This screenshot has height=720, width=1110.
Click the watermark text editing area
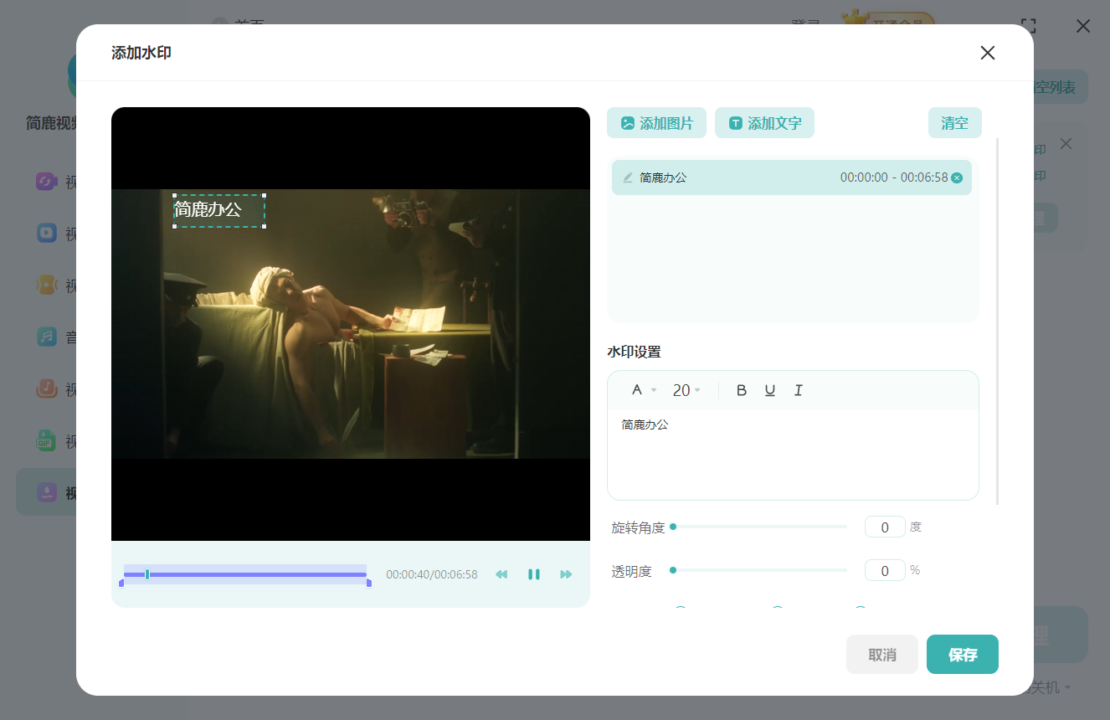[x=792, y=454]
